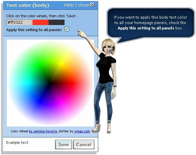This screenshot has height=155, width=196.
Task: Pick pure yellow on the color wheel
Action: pos(61,64)
